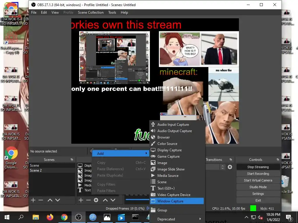Open source properties gear icon
Image resolution: width=298 pixels, height=223 pixels.
[x=96, y=200]
